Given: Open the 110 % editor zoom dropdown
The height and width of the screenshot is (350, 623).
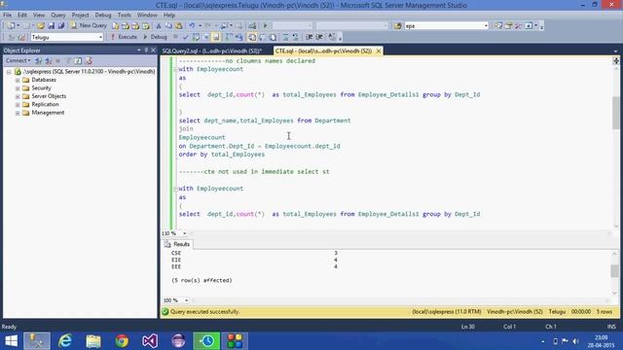Looking at the screenshot, I should pos(184,233).
